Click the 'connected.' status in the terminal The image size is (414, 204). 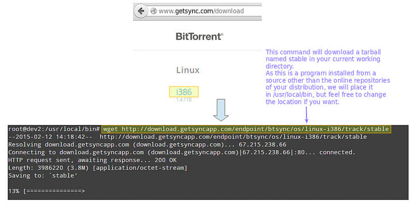pos(337,152)
